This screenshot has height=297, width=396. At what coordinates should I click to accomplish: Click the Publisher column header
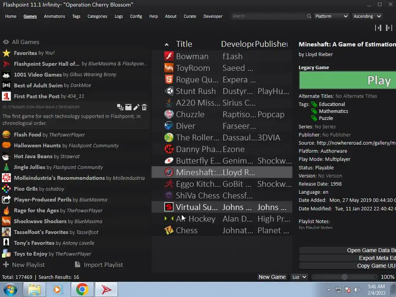[271, 44]
